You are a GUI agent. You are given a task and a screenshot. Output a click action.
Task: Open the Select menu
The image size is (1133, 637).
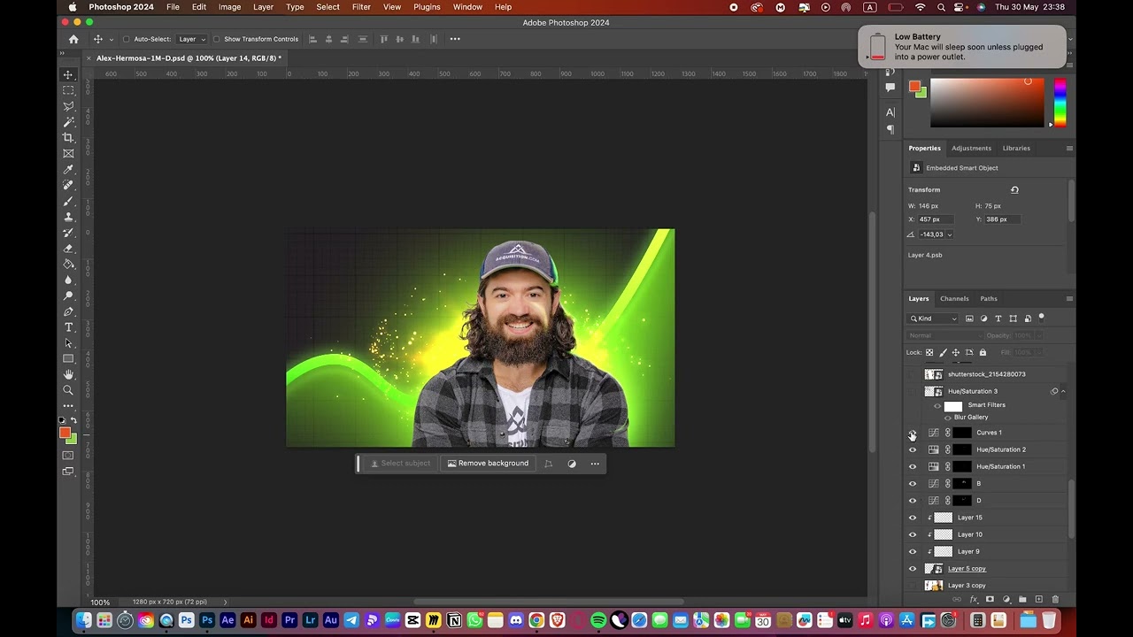click(x=328, y=7)
